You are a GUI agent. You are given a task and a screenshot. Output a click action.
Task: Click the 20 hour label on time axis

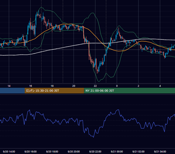(x=74, y=86)
